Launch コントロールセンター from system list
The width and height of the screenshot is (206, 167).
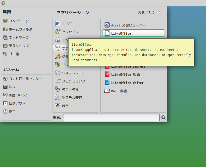click(23, 79)
